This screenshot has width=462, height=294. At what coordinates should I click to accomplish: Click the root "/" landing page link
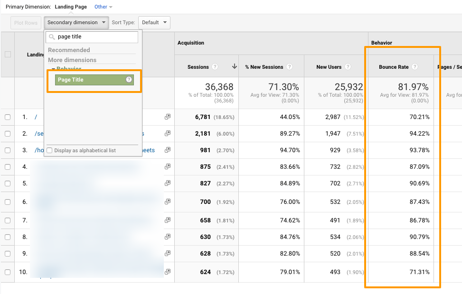[x=36, y=117]
